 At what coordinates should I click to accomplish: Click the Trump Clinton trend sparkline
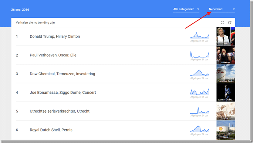[199, 36]
